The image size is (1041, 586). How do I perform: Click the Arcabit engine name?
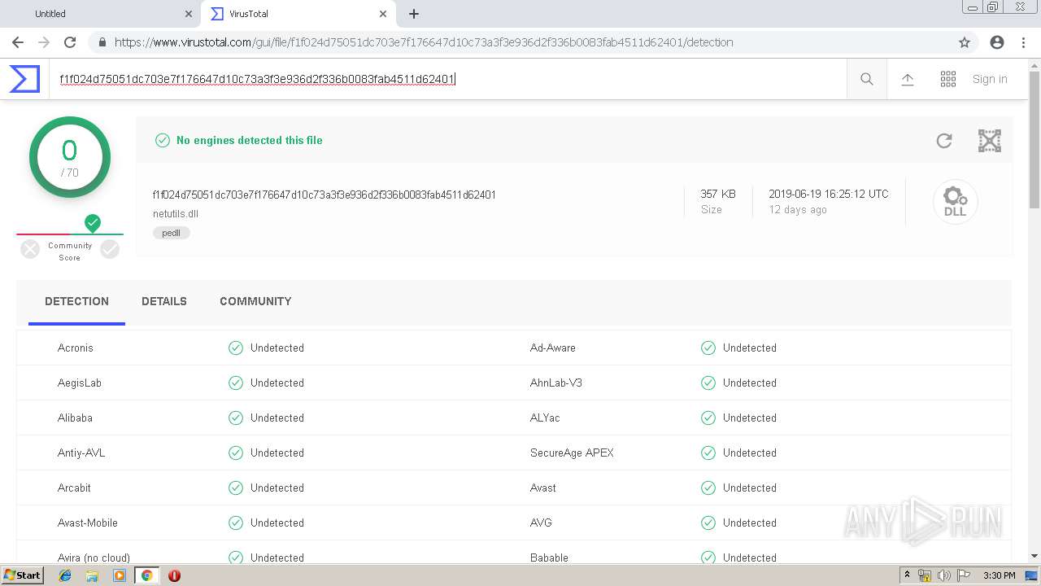(x=74, y=488)
